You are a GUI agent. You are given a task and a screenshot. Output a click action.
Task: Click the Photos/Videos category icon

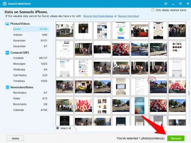(7, 24)
